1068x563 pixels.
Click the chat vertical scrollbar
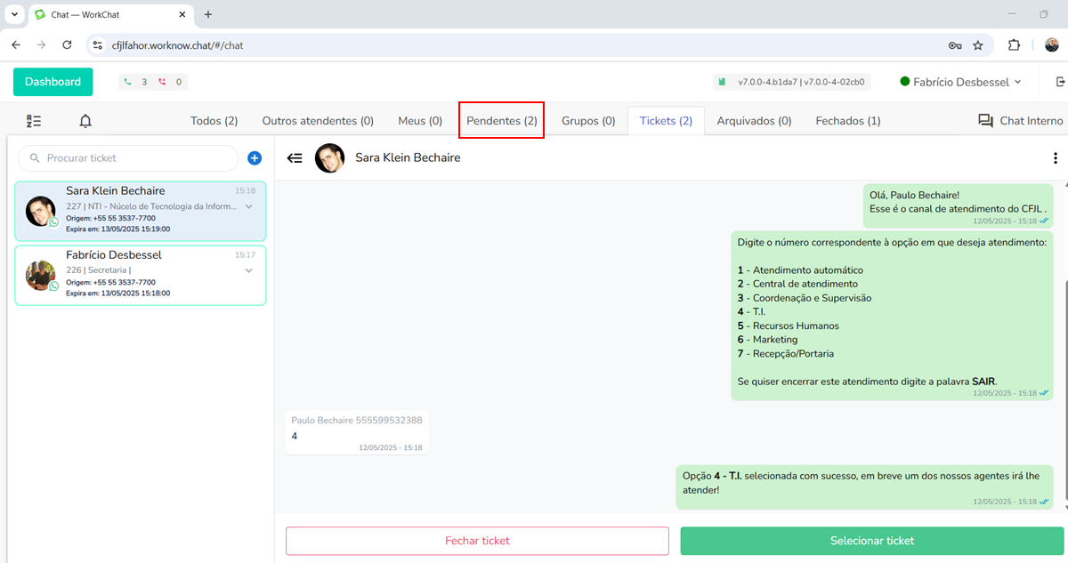1064,356
